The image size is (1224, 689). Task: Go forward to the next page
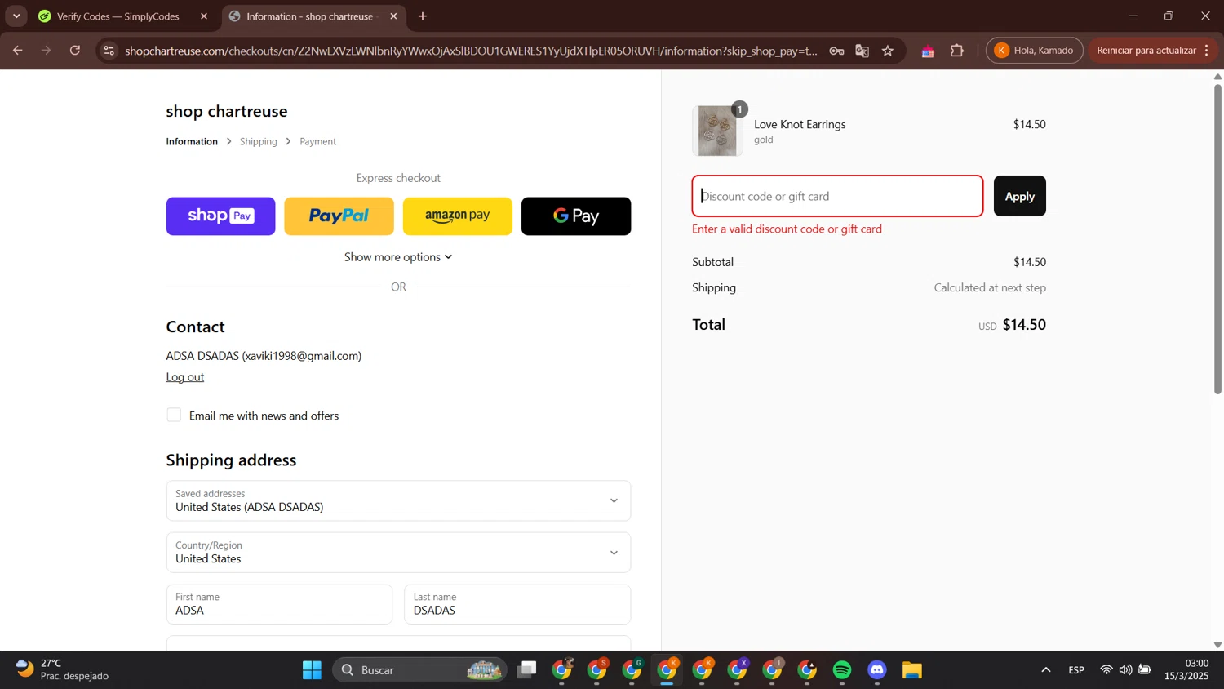[47, 51]
